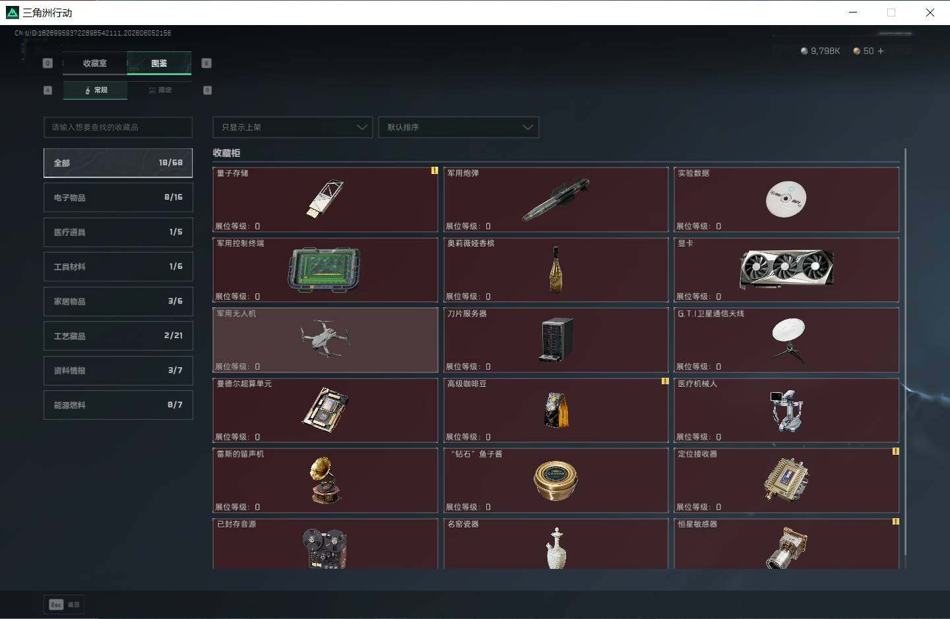Select the 医疗道具 category
Screen dimensions: 950x619
[118, 232]
